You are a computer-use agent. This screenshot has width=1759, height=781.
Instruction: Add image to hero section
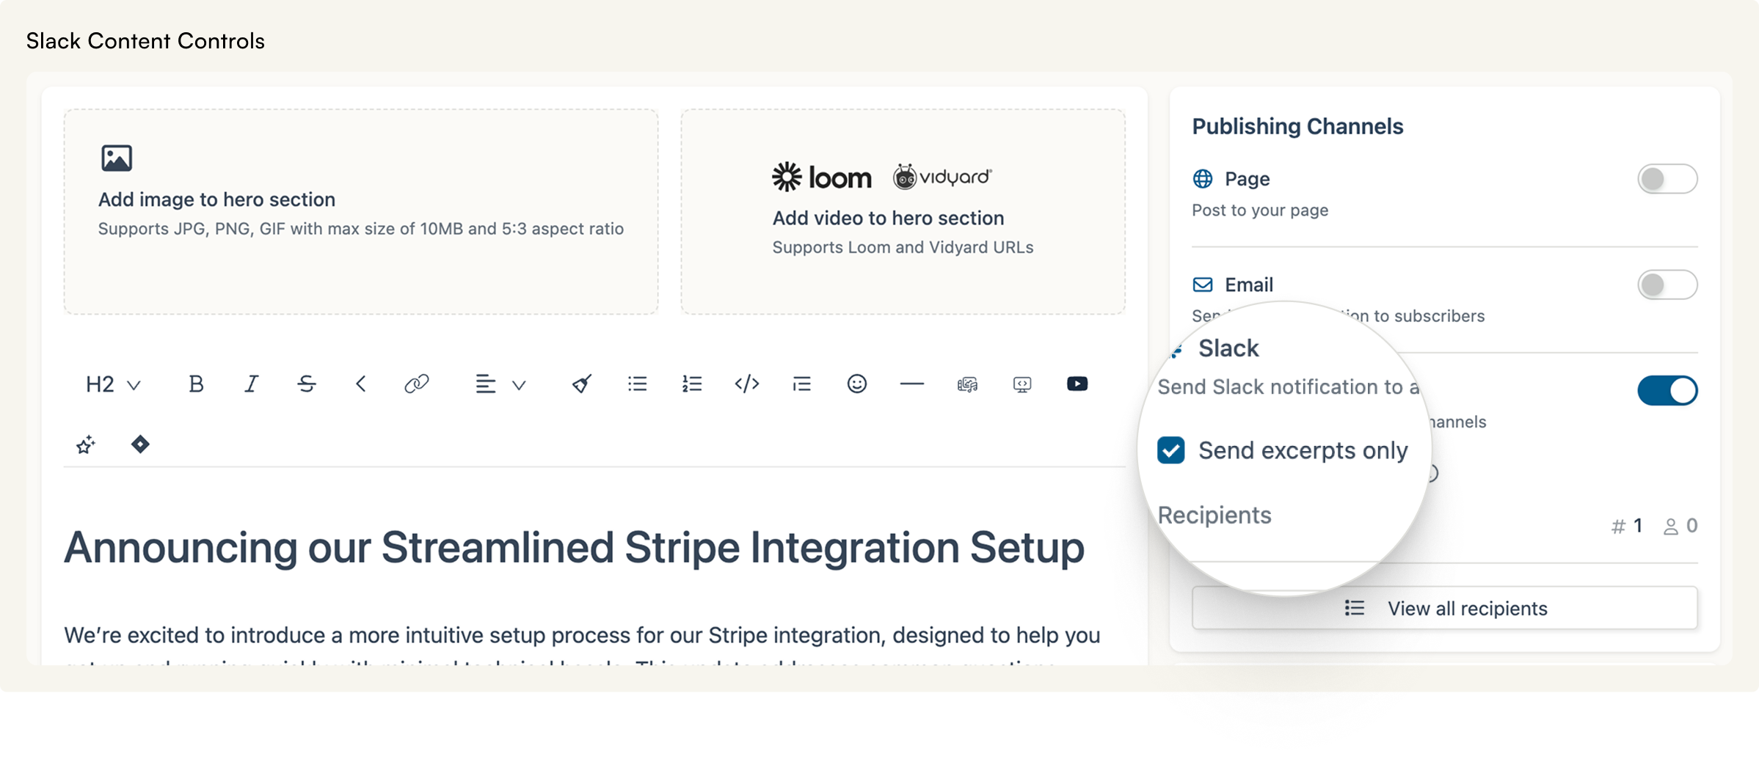coord(360,212)
